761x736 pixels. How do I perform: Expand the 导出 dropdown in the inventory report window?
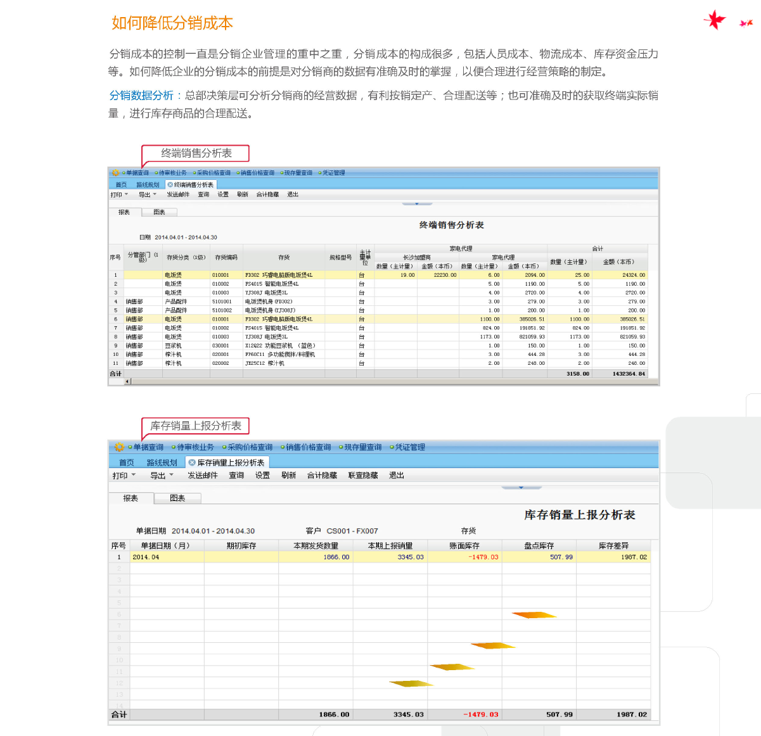coord(162,476)
